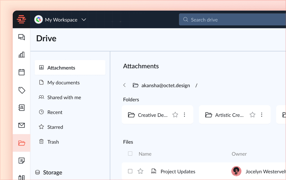Click the folder icon before akansha@octet.design
Viewport: 286px width, 180px height.
tap(135, 85)
